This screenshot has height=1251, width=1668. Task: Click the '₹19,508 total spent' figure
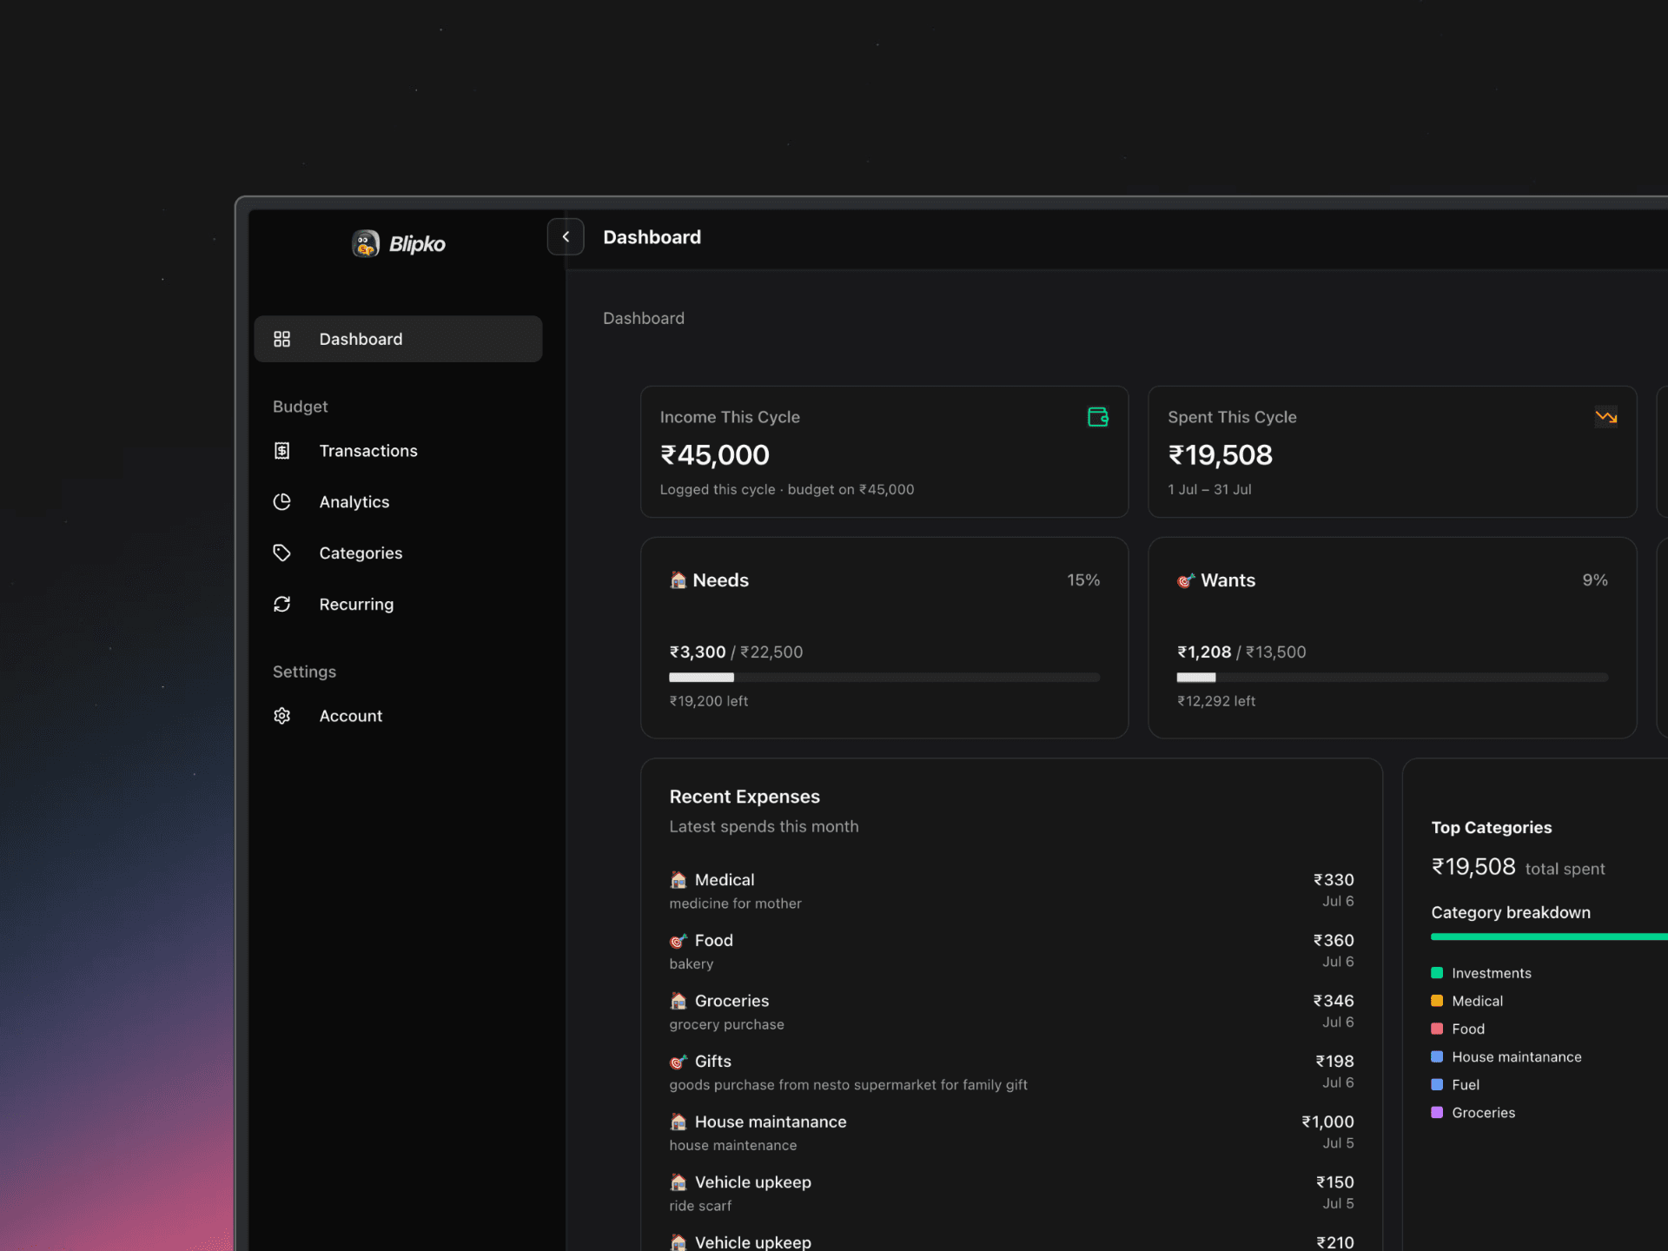(1518, 867)
